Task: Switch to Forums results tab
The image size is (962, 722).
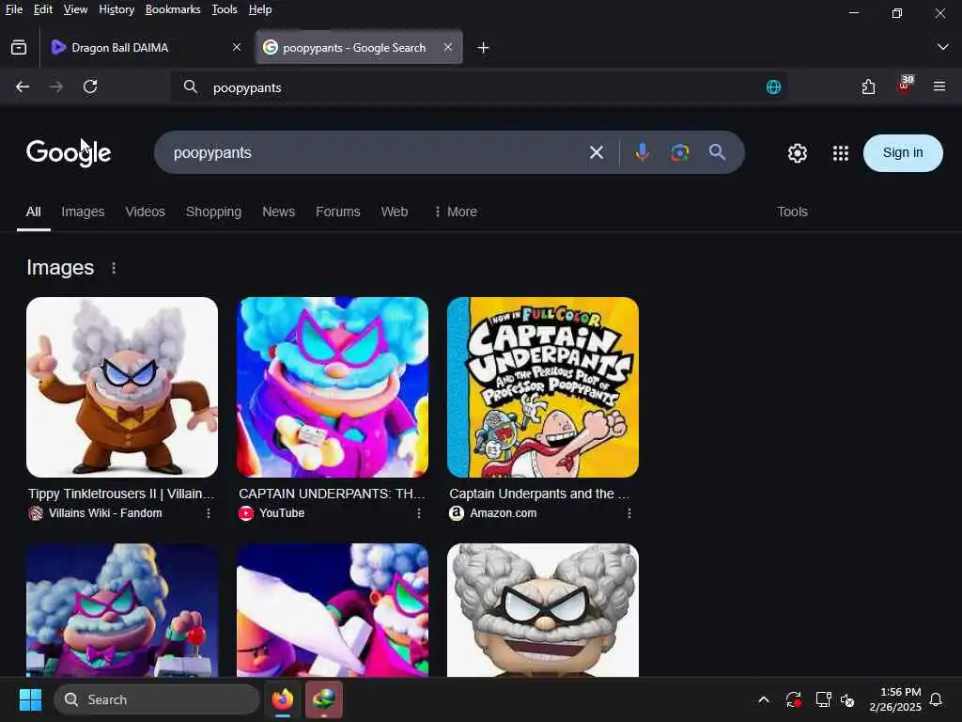Action: tap(338, 212)
